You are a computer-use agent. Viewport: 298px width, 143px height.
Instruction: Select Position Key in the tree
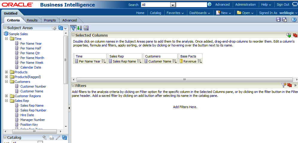pyautogui.click(x=29, y=125)
